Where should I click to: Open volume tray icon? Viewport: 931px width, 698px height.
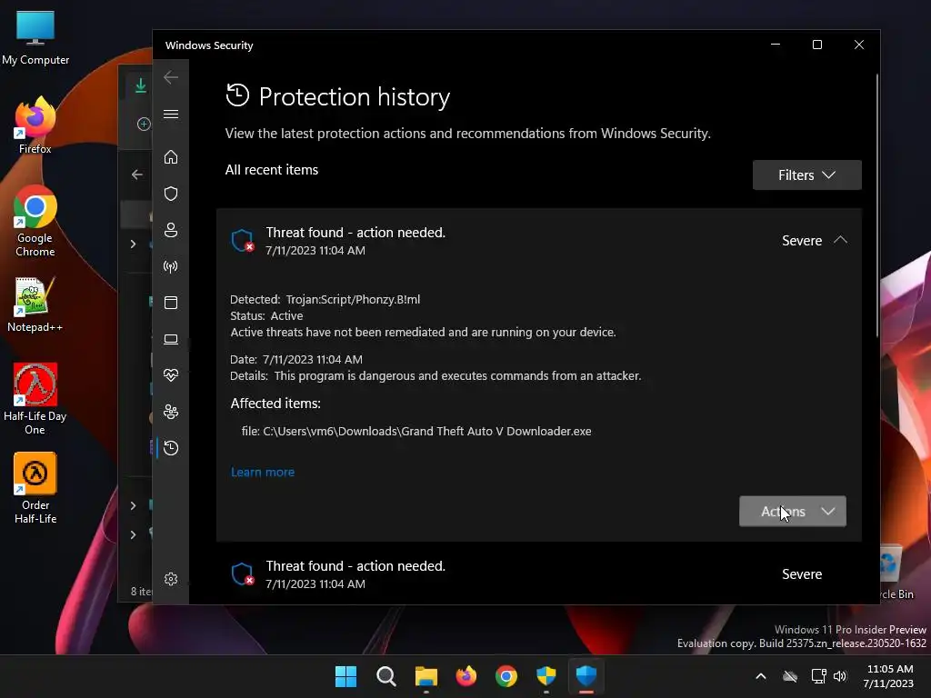point(840,676)
